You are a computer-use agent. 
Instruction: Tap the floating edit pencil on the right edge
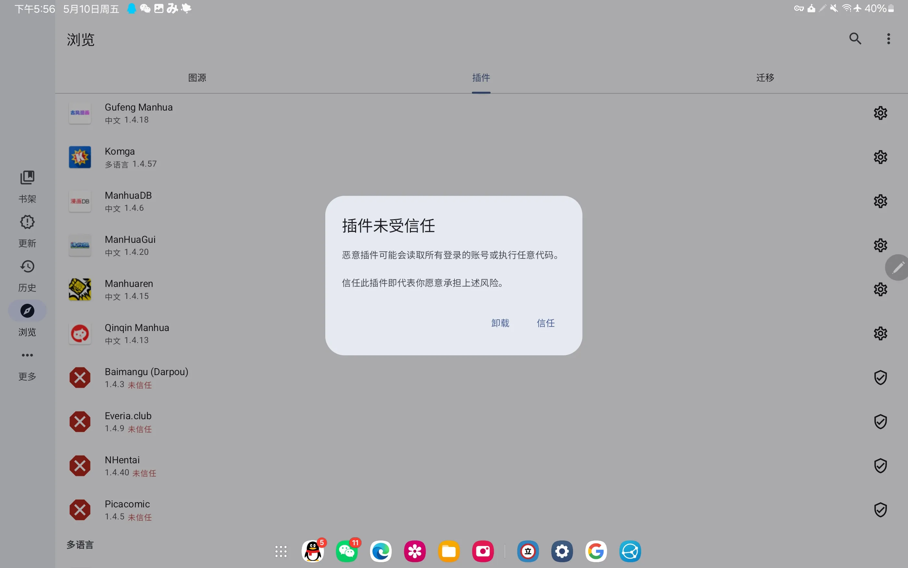point(899,267)
